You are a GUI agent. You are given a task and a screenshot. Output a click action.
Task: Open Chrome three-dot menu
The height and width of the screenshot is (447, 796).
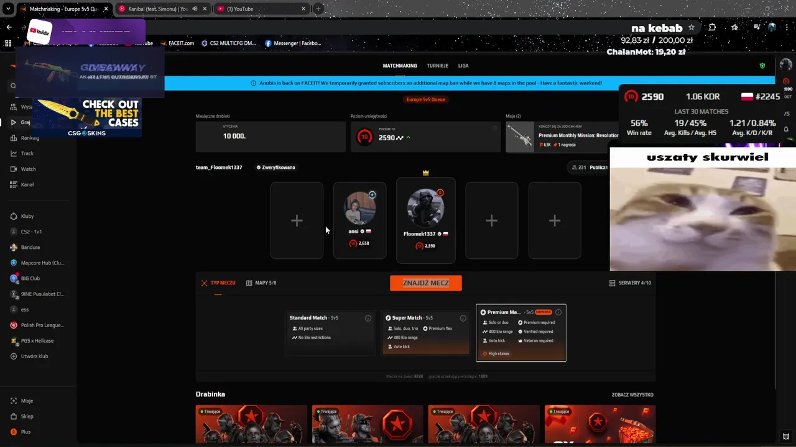click(x=787, y=27)
